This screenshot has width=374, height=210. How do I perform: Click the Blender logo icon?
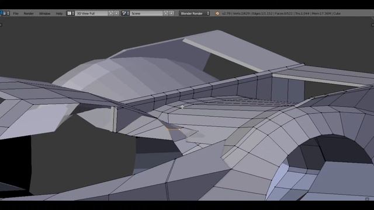[x=217, y=13]
